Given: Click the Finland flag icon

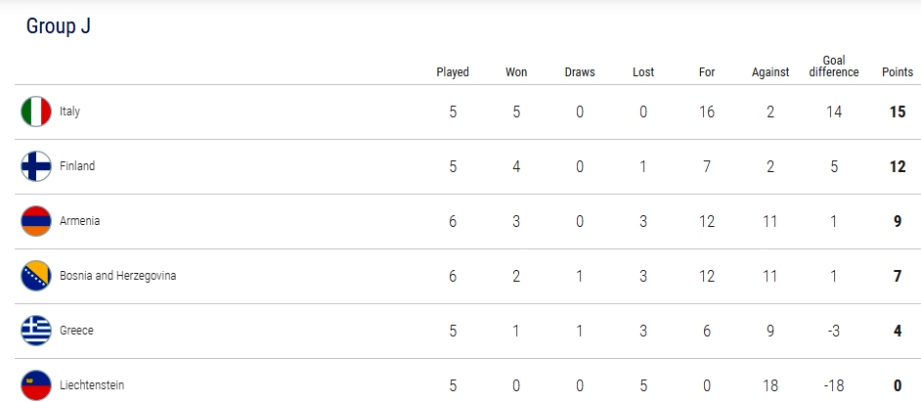Looking at the screenshot, I should (36, 166).
